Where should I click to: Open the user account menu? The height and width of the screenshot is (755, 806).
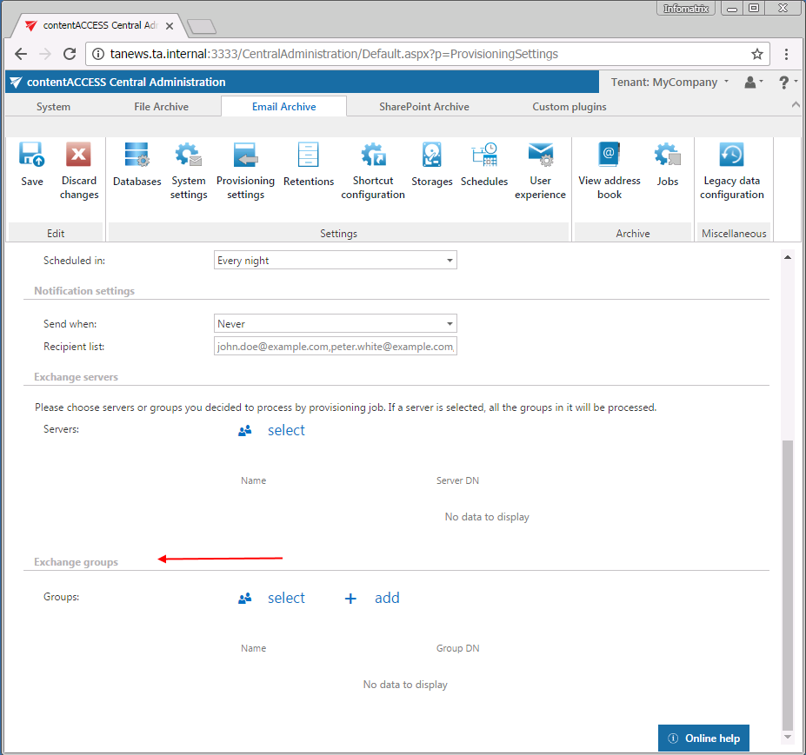(x=753, y=83)
